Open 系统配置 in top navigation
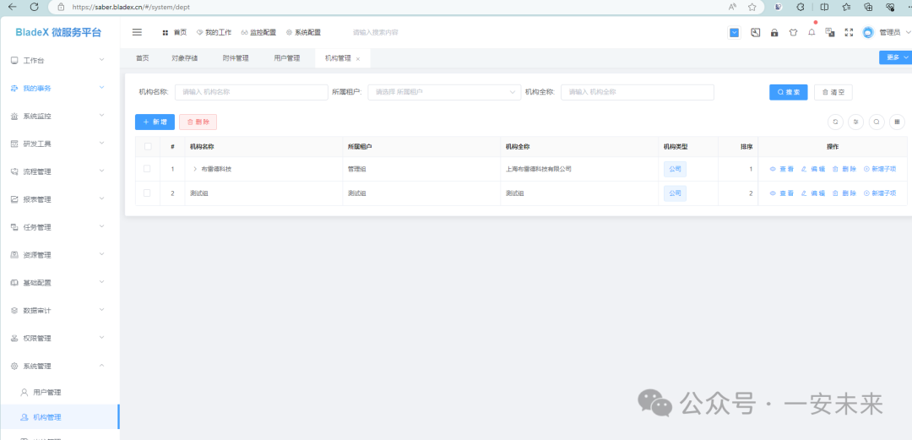 click(x=304, y=33)
